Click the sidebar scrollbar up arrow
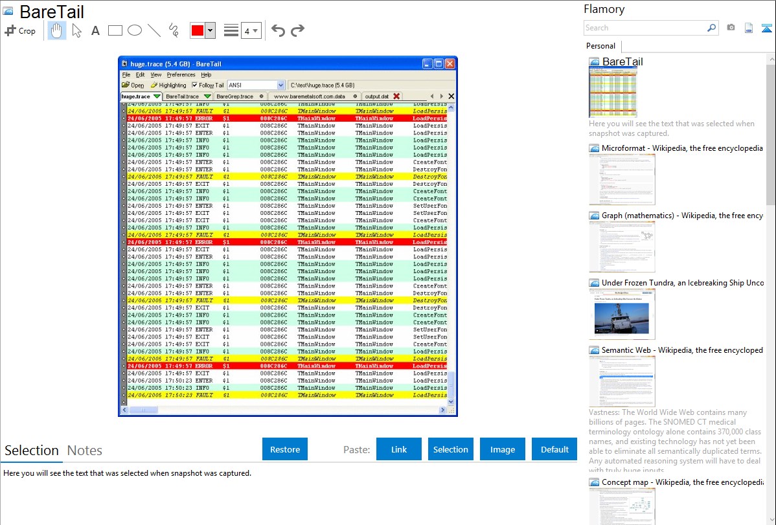 pos(771,60)
